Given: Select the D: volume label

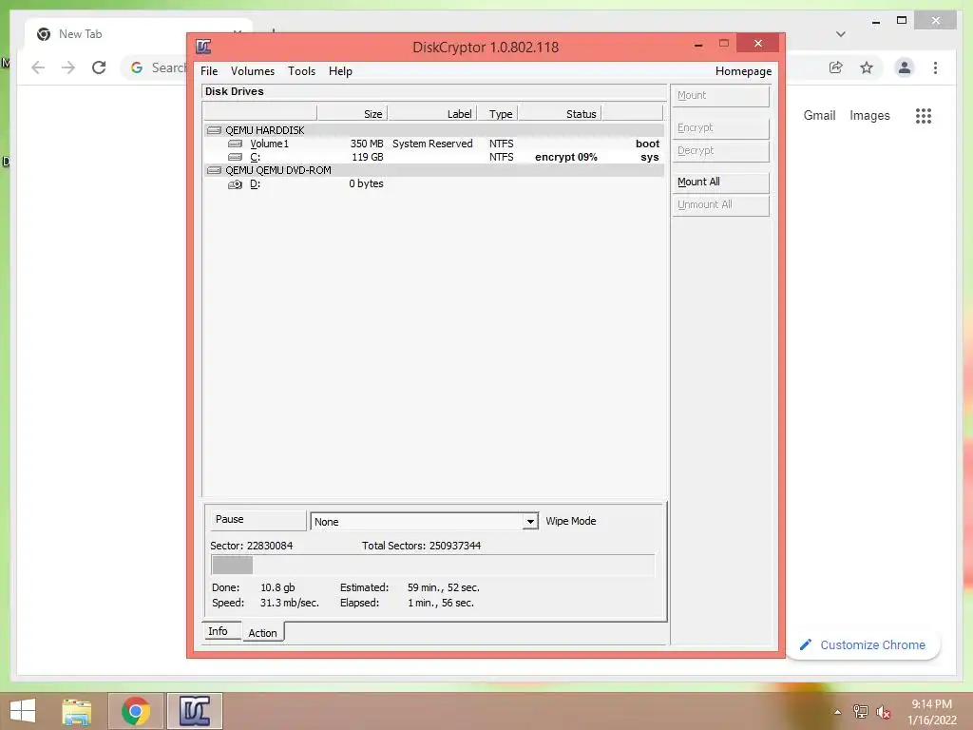Looking at the screenshot, I should coord(255,183).
